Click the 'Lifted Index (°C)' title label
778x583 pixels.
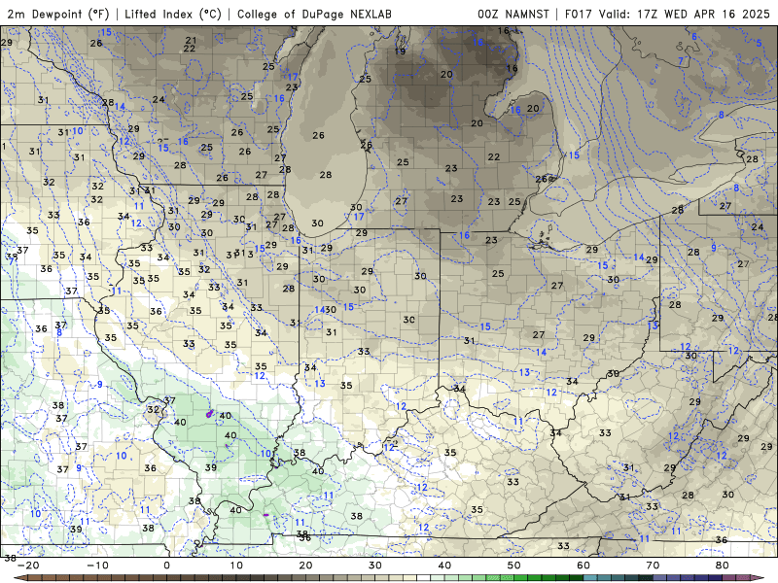pyautogui.click(x=173, y=14)
